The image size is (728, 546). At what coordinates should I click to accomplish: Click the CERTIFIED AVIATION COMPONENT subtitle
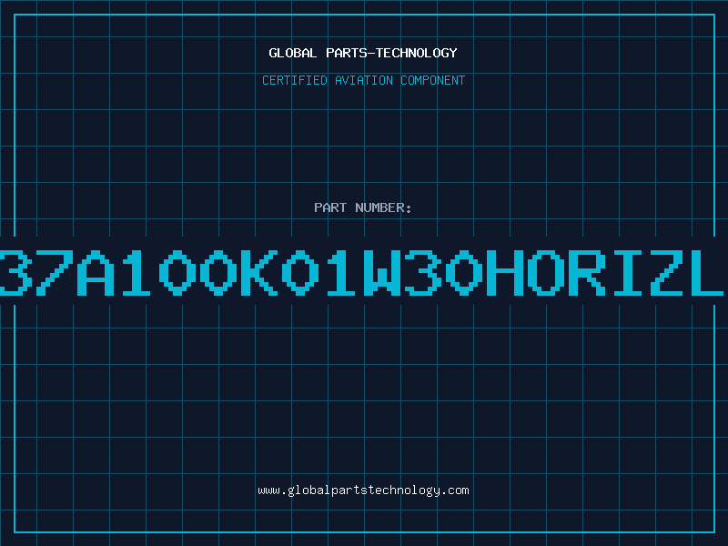(363, 80)
